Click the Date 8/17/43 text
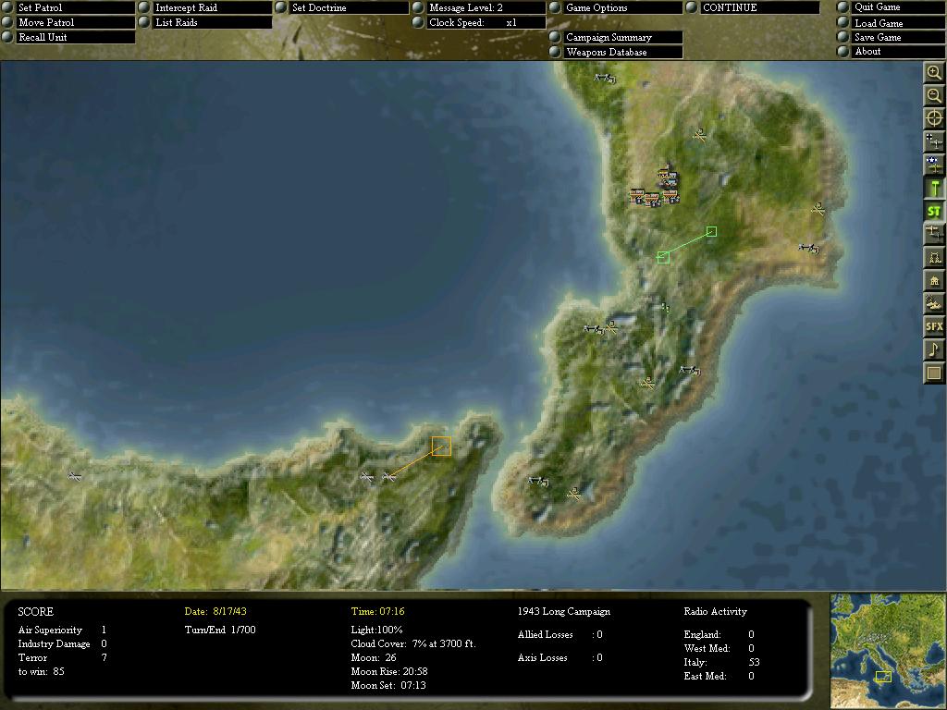 (x=215, y=612)
